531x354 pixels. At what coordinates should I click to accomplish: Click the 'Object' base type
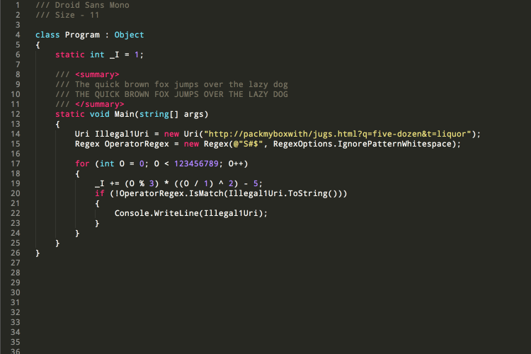click(x=129, y=35)
